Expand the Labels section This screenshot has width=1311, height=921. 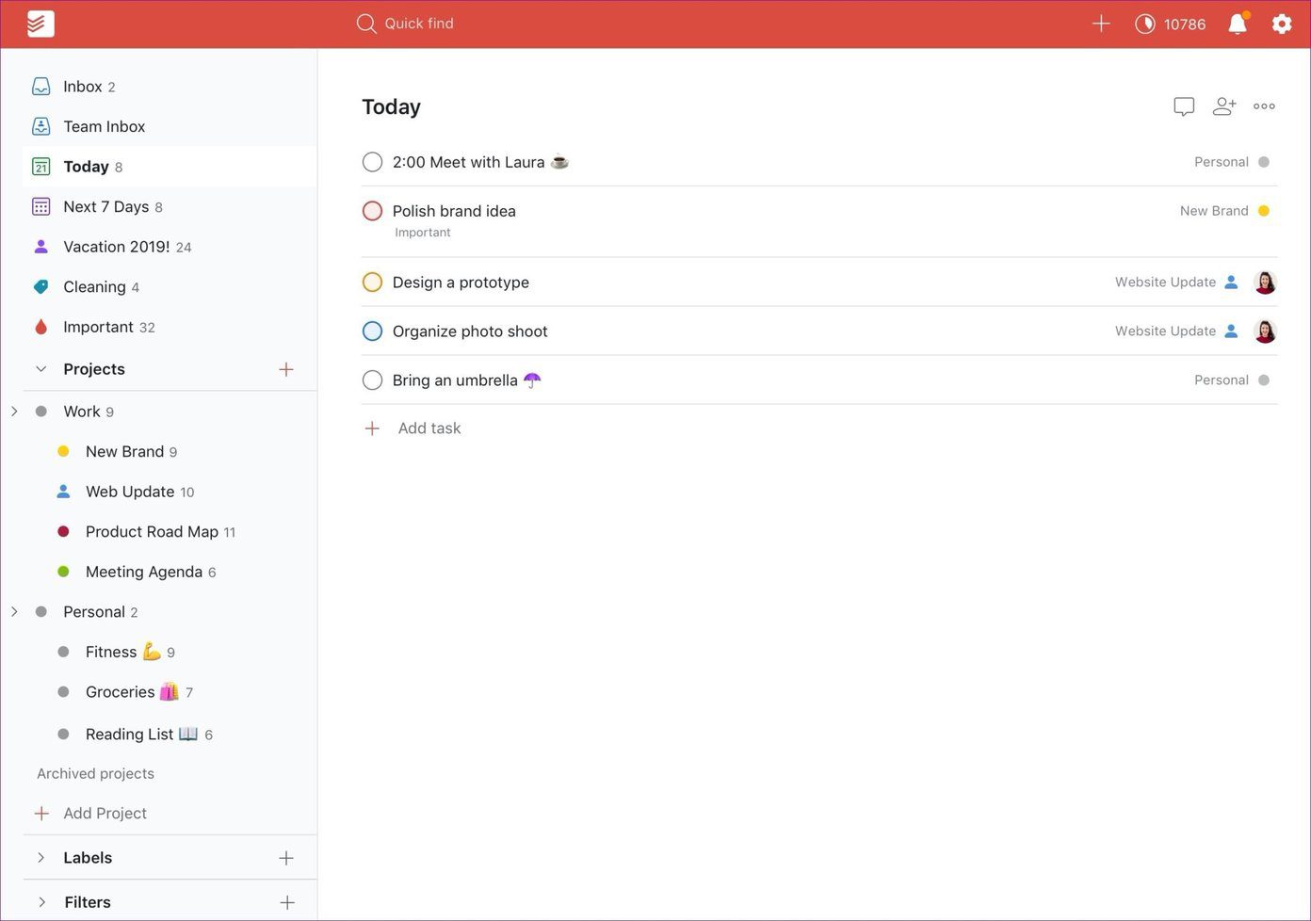click(x=40, y=858)
